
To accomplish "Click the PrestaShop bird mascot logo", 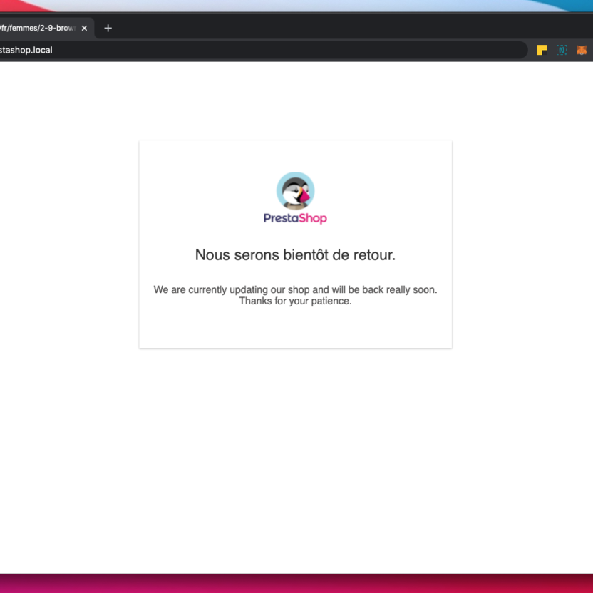I will (x=295, y=190).
